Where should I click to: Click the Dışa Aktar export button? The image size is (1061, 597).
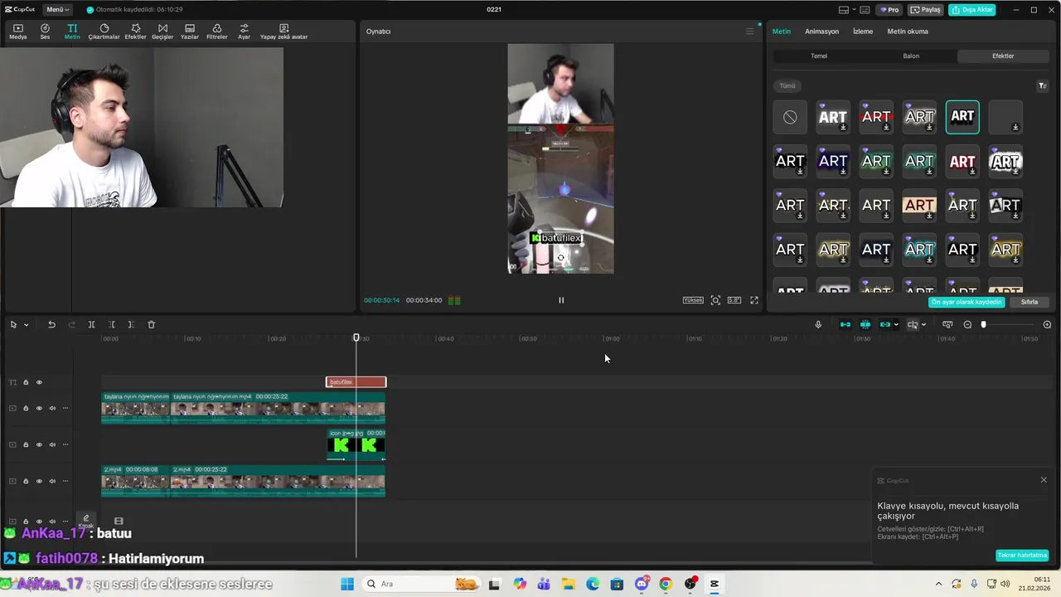tap(972, 10)
